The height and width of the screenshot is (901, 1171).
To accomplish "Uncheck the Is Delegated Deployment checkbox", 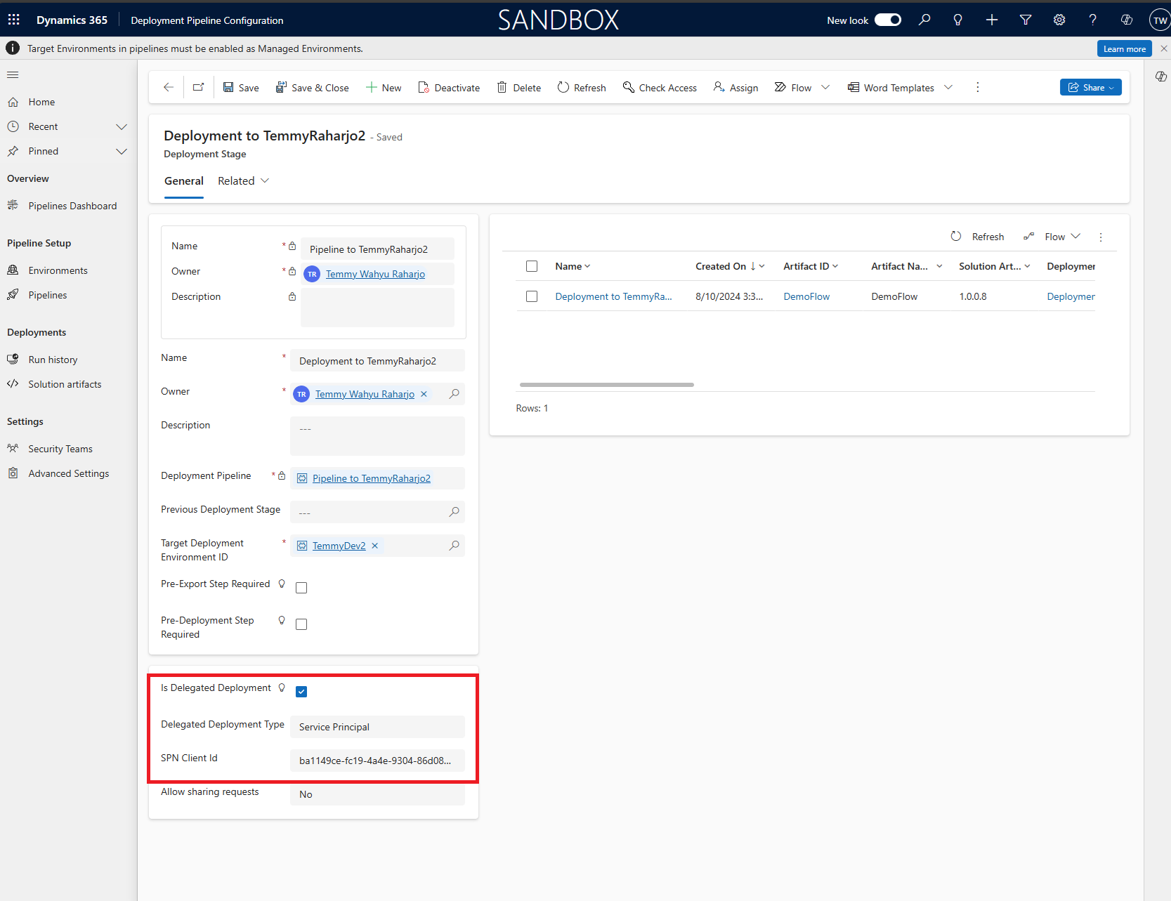I will coord(301,692).
